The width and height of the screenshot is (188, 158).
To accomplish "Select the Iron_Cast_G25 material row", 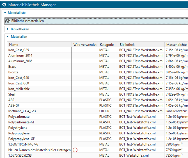I will point(19,50).
